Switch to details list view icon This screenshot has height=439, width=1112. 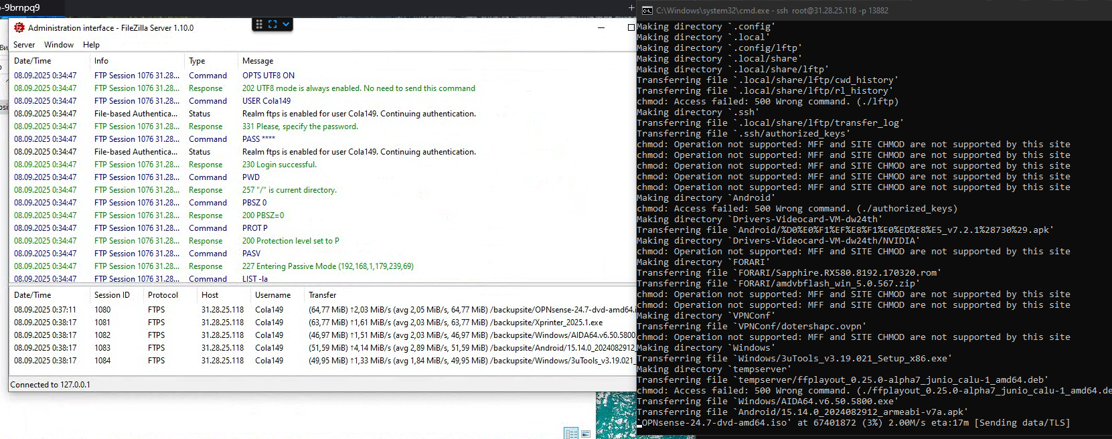click(x=571, y=434)
